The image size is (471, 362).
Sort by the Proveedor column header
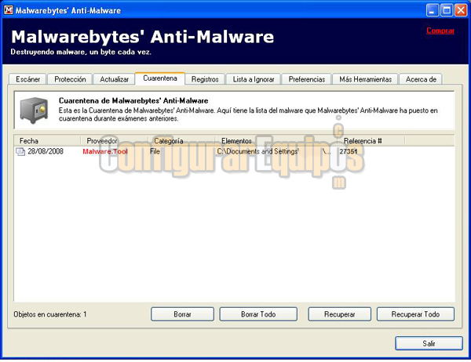pyautogui.click(x=115, y=141)
